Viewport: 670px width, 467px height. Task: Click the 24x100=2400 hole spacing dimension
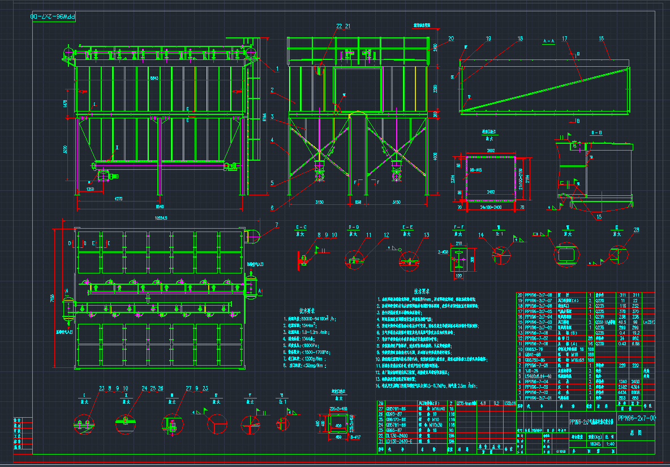coord(491,207)
